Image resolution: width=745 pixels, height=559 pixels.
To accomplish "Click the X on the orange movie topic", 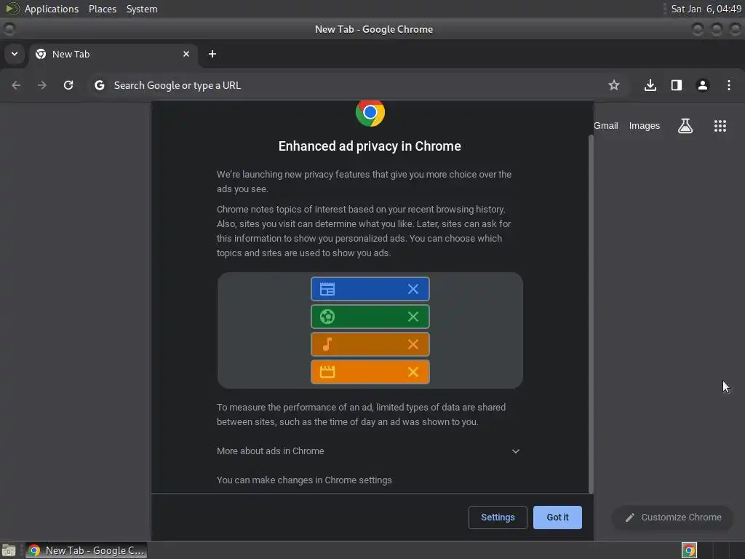I will click(413, 372).
